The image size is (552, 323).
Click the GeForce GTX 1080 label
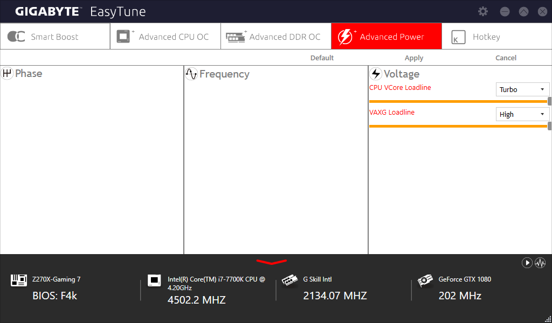[x=465, y=279]
